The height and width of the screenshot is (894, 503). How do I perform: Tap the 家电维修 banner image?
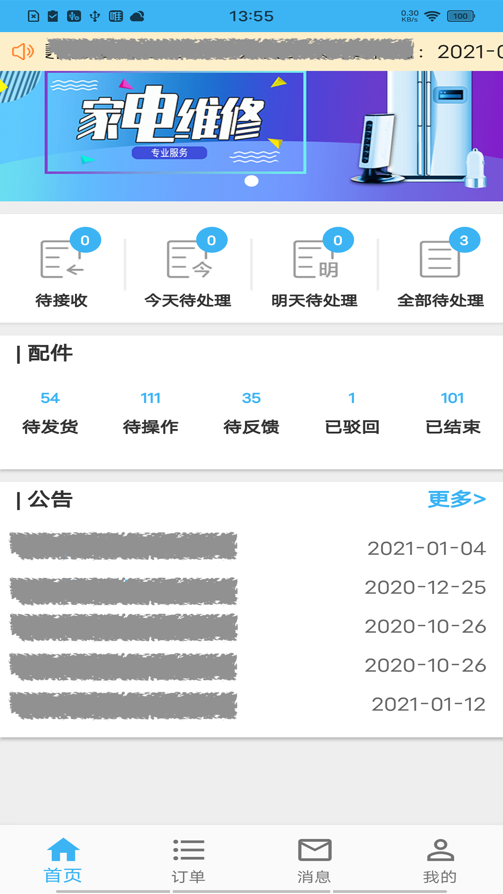251,130
